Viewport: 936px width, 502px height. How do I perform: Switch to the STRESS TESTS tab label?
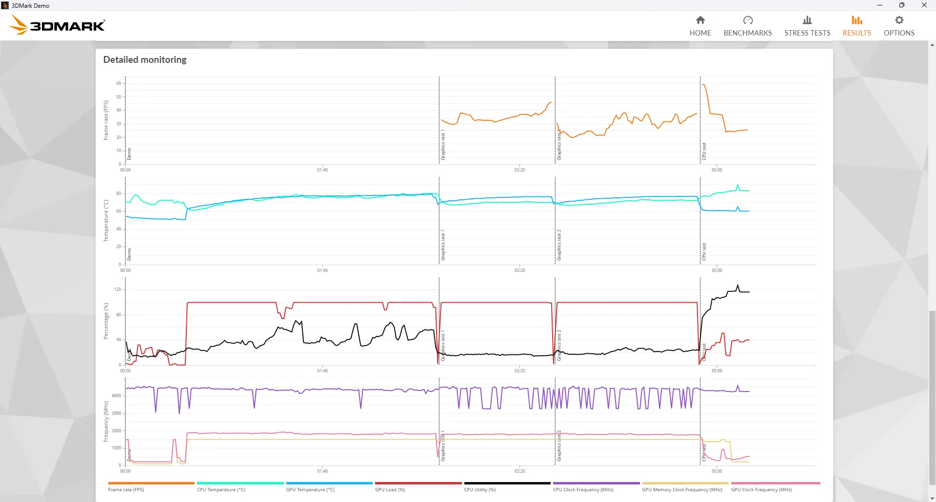pyautogui.click(x=807, y=33)
